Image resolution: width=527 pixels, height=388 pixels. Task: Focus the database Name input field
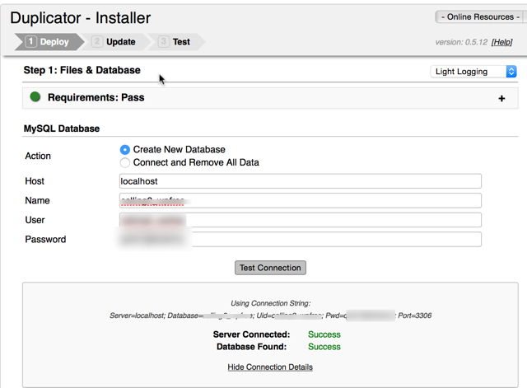click(300, 201)
